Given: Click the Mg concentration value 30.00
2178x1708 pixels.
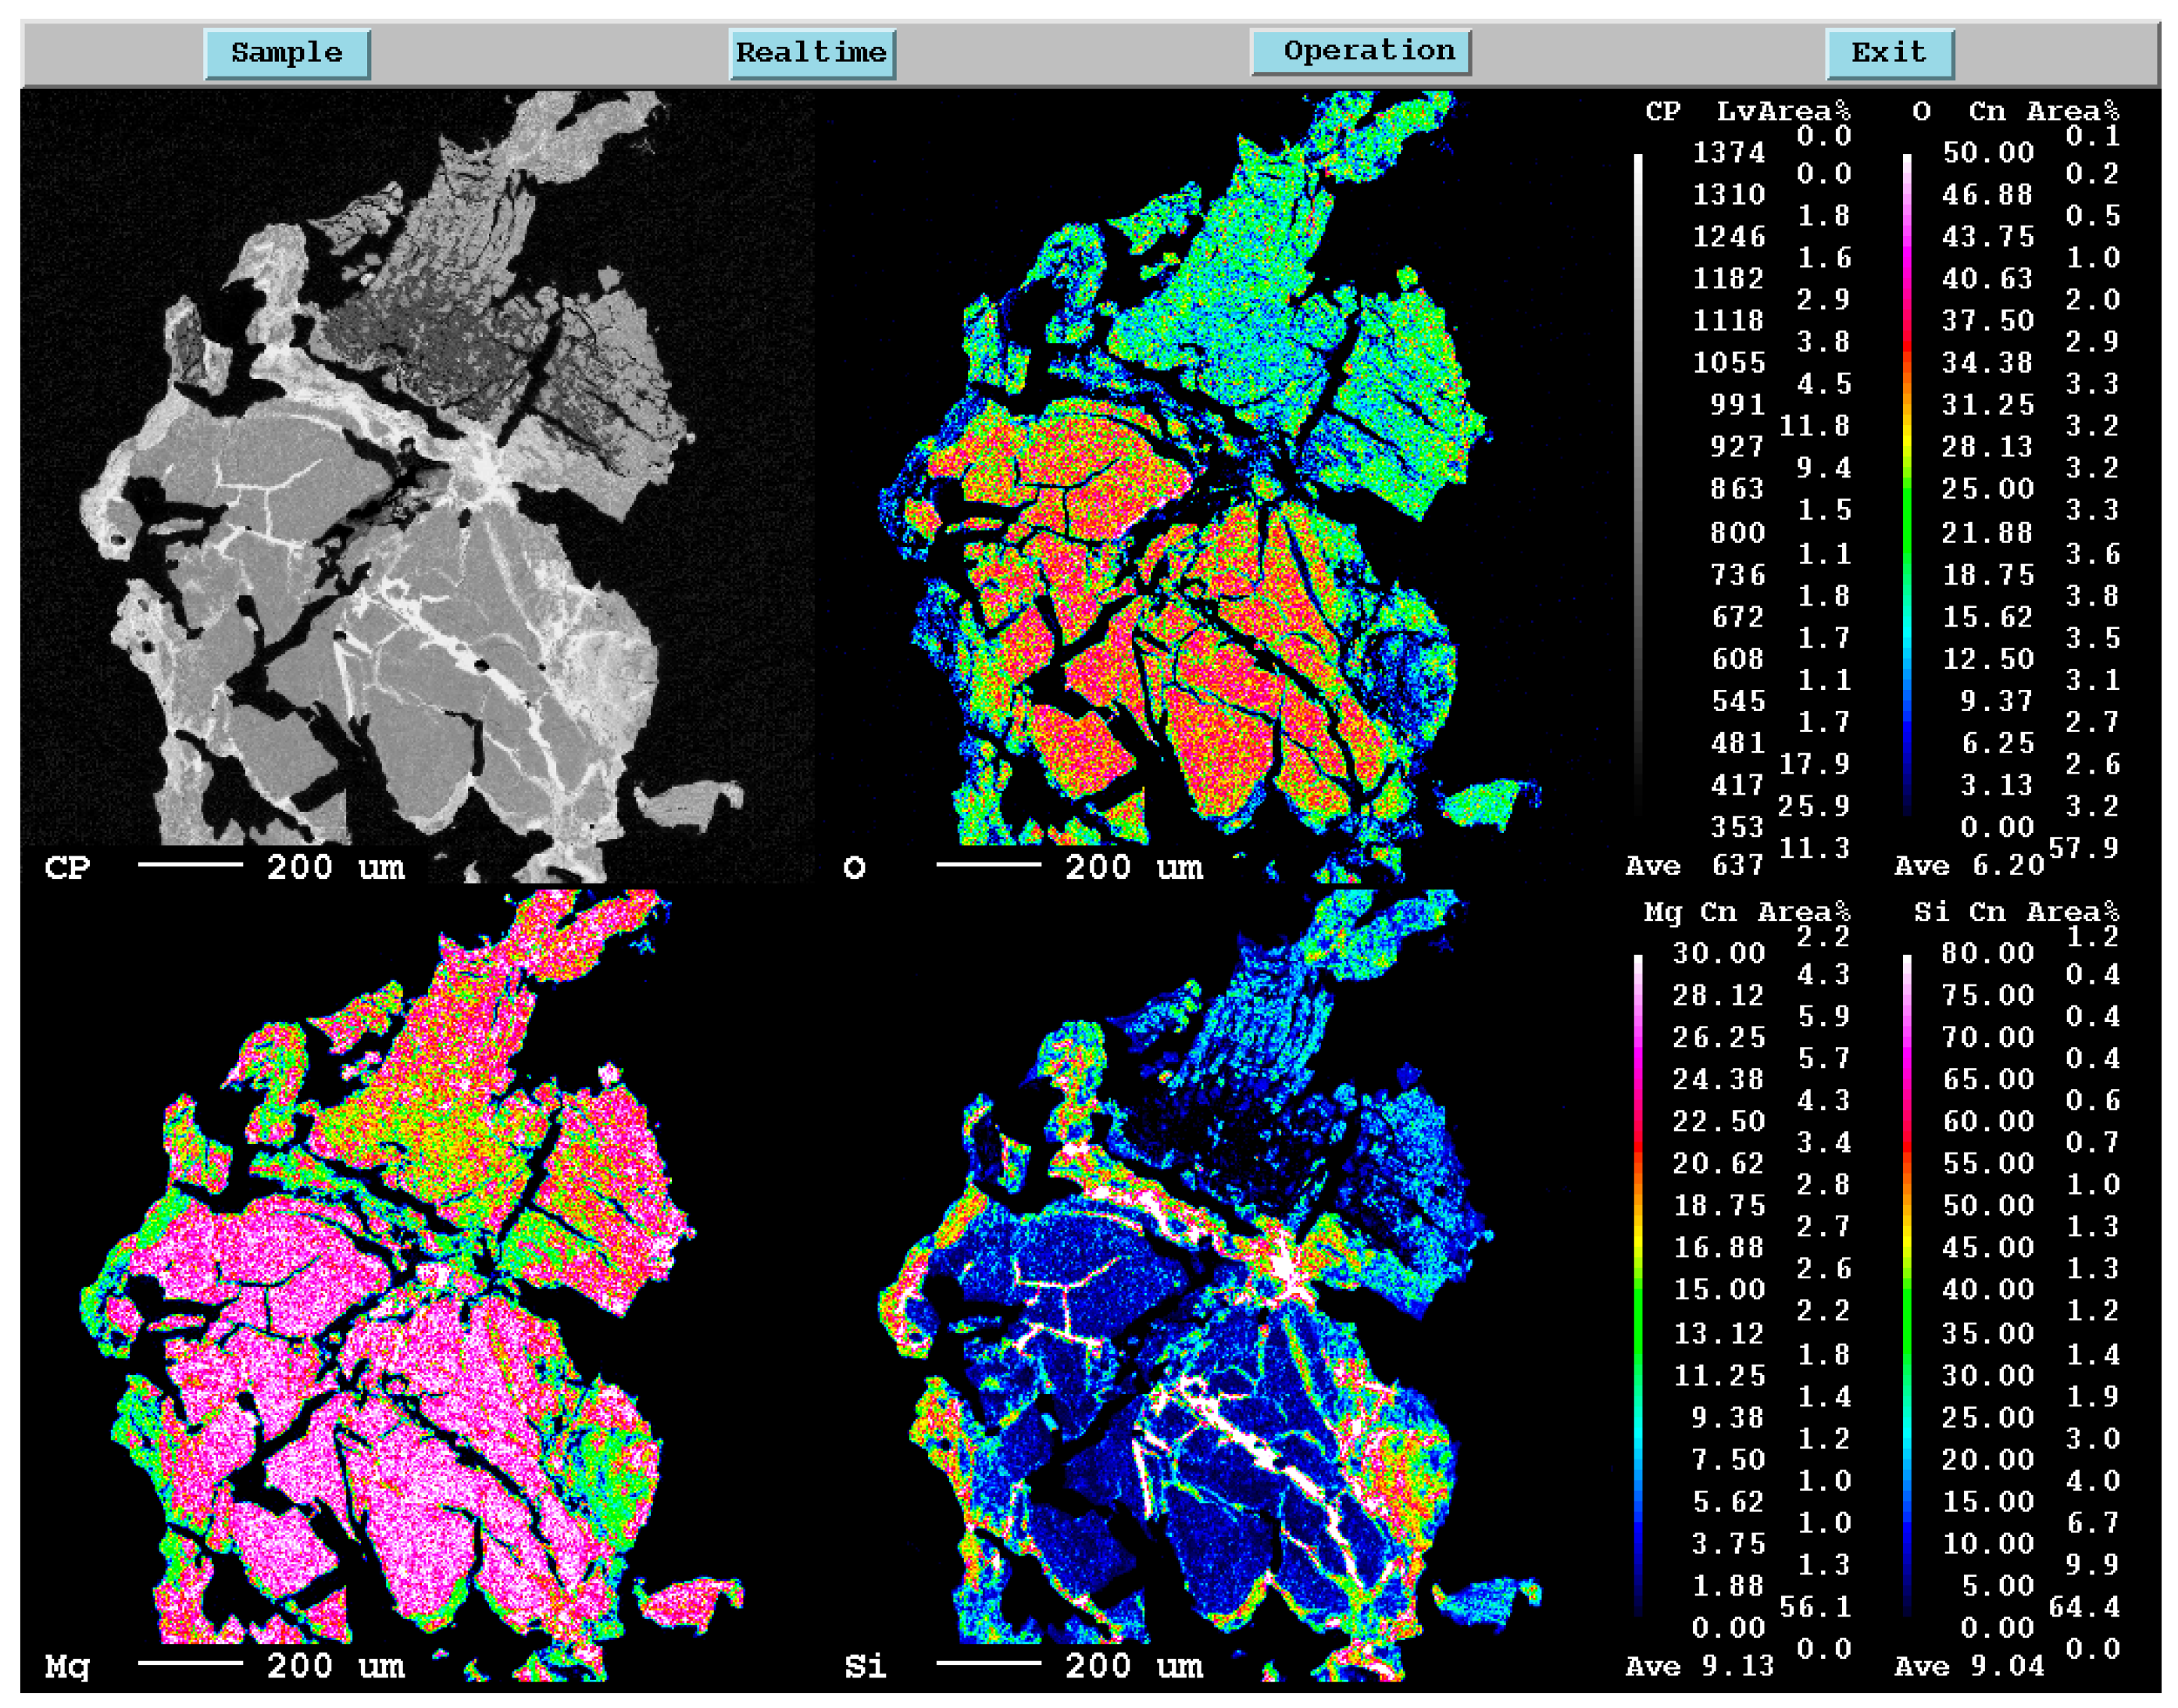Looking at the screenshot, I should coord(1719,954).
